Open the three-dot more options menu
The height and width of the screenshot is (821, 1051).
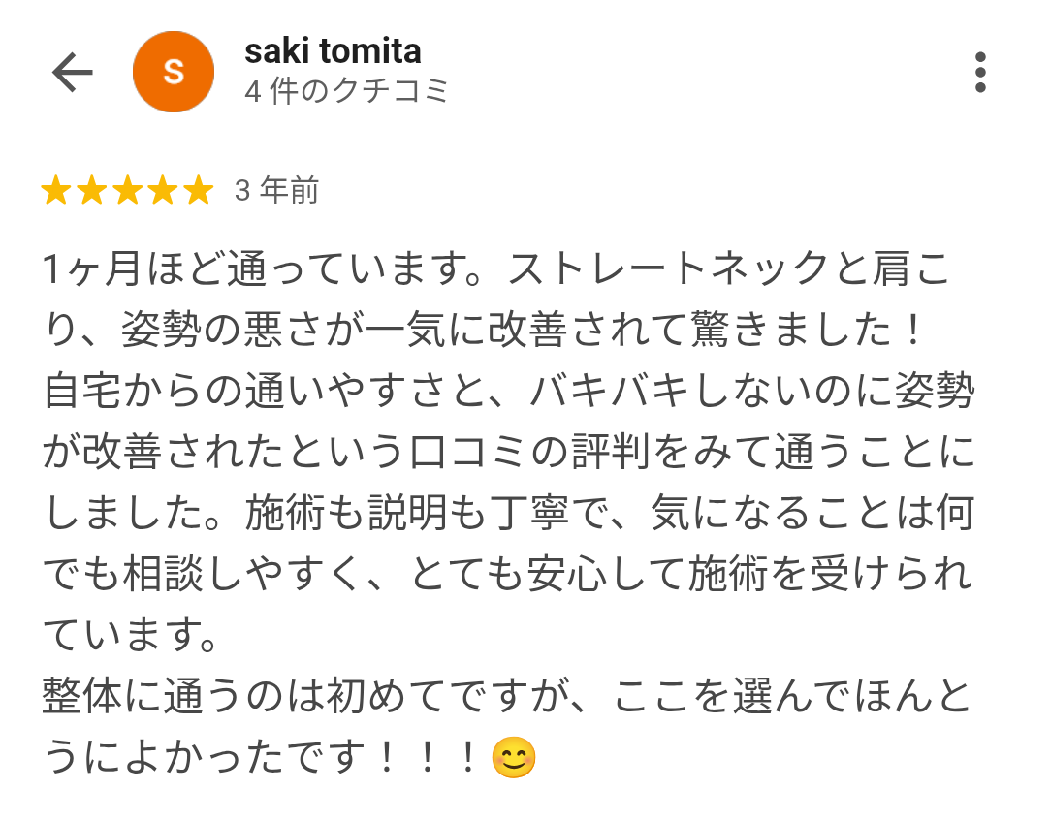980,73
